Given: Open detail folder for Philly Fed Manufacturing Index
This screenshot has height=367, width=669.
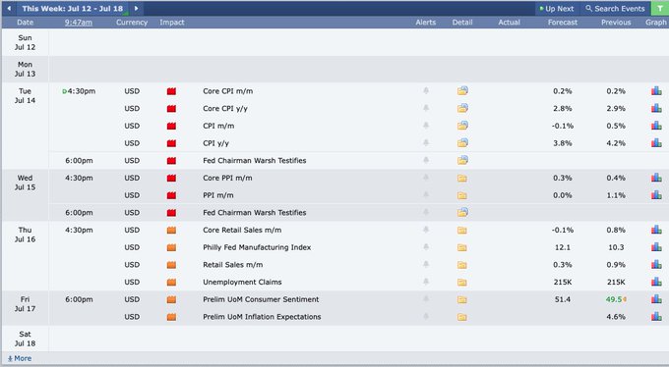Looking at the screenshot, I should [462, 247].
